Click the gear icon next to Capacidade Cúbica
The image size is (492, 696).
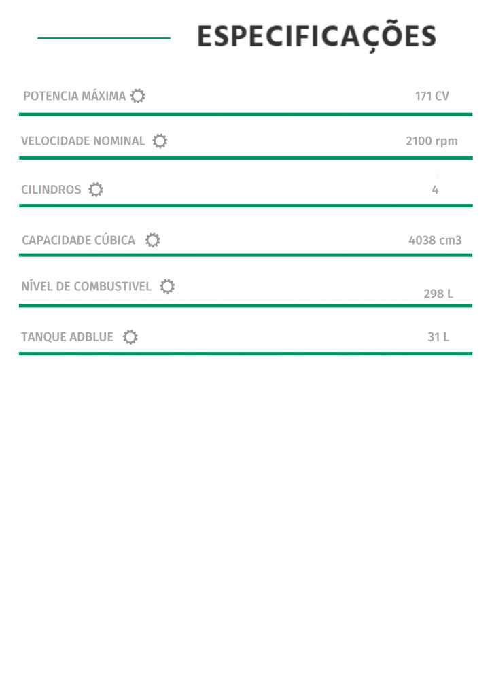point(153,240)
